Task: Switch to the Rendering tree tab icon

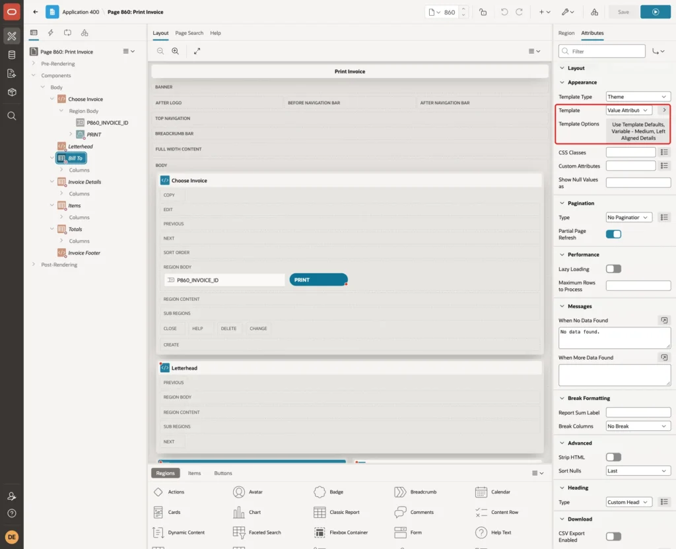Action: click(34, 33)
